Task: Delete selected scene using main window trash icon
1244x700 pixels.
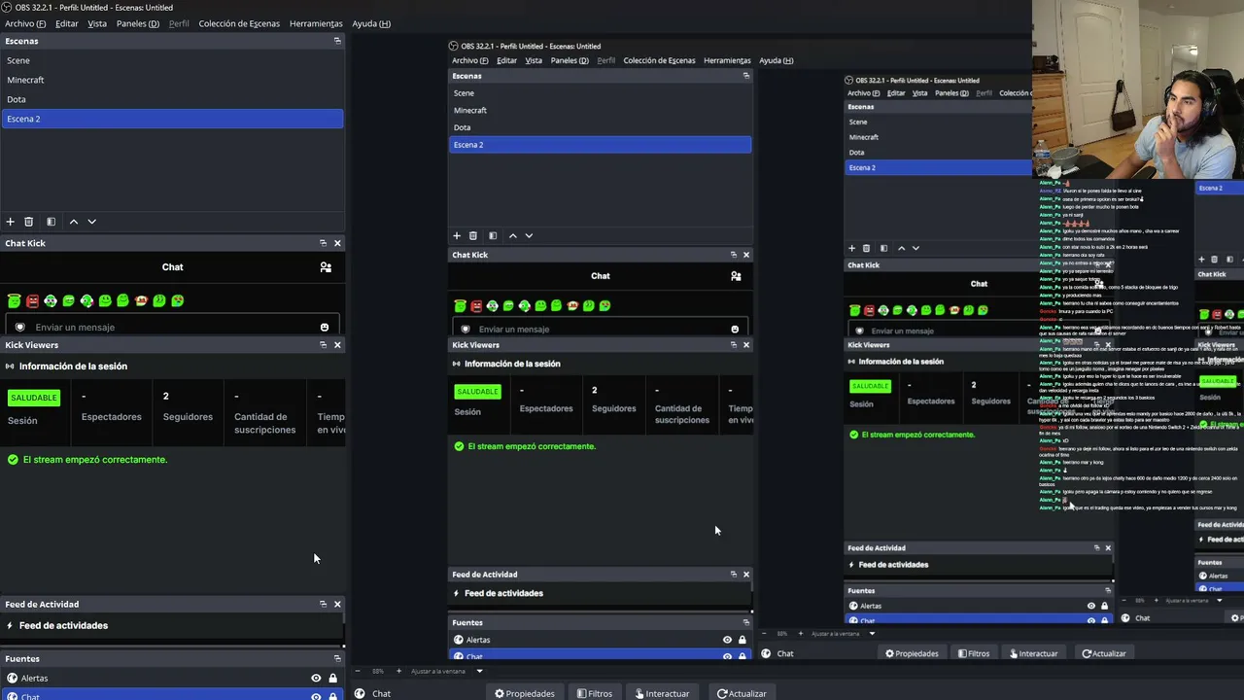Action: (x=29, y=222)
